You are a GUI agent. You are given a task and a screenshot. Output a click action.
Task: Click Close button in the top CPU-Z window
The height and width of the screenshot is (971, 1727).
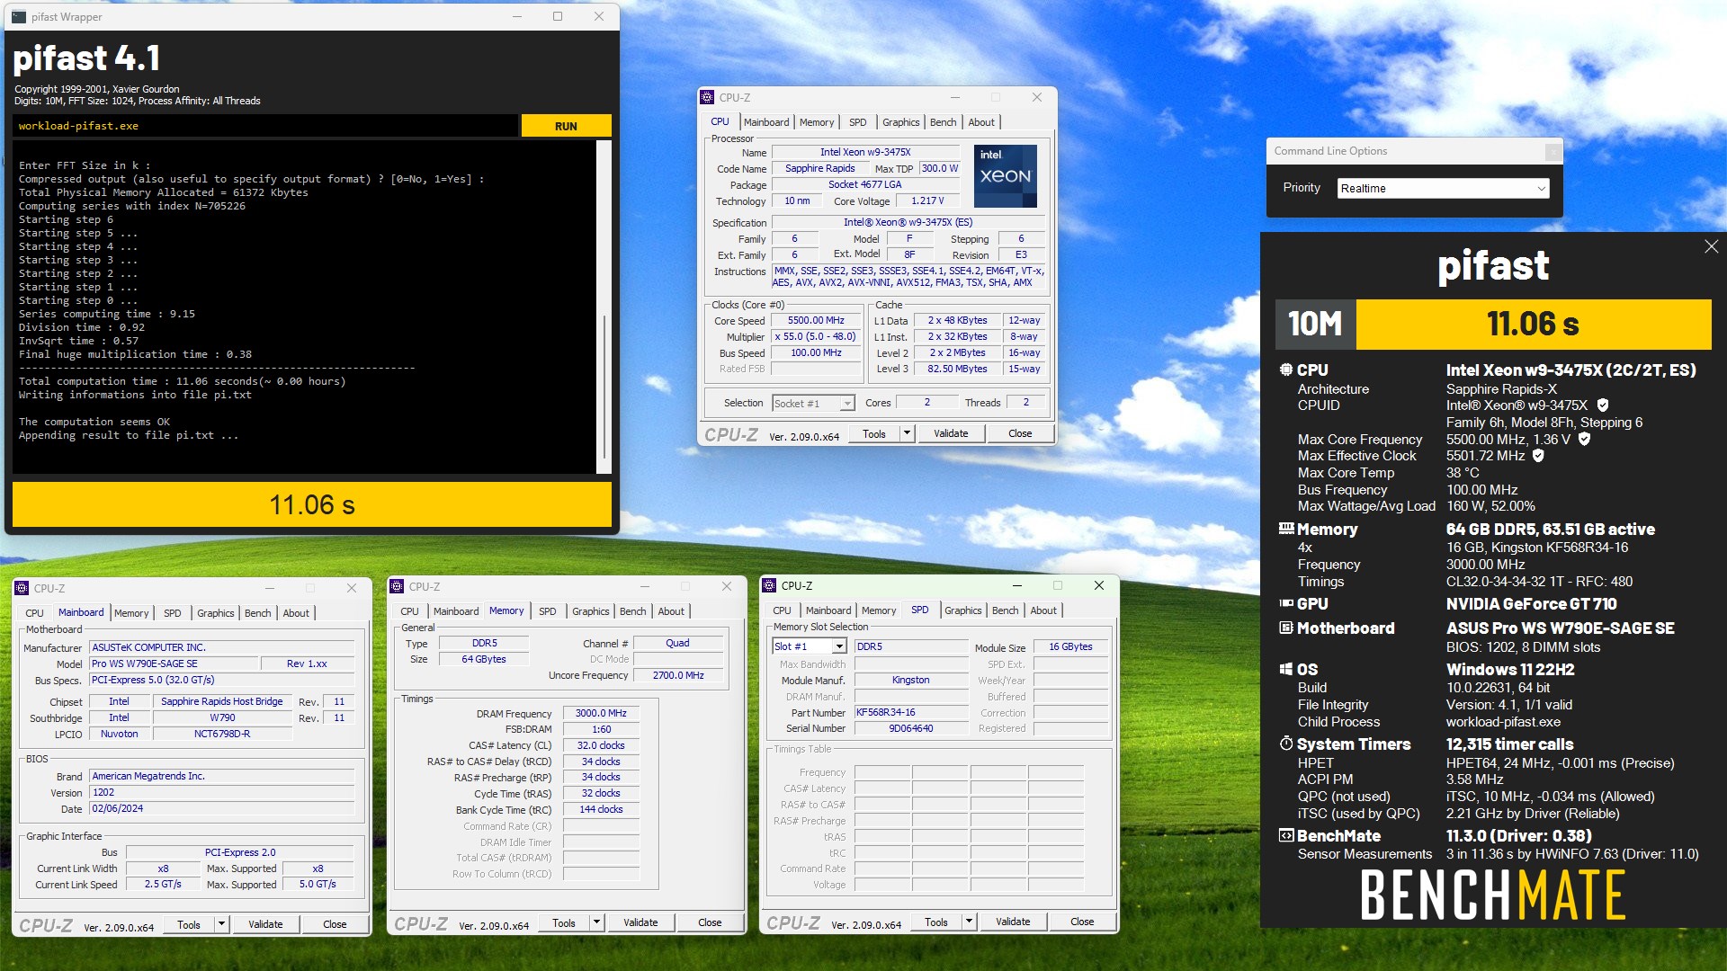pos(1020,433)
